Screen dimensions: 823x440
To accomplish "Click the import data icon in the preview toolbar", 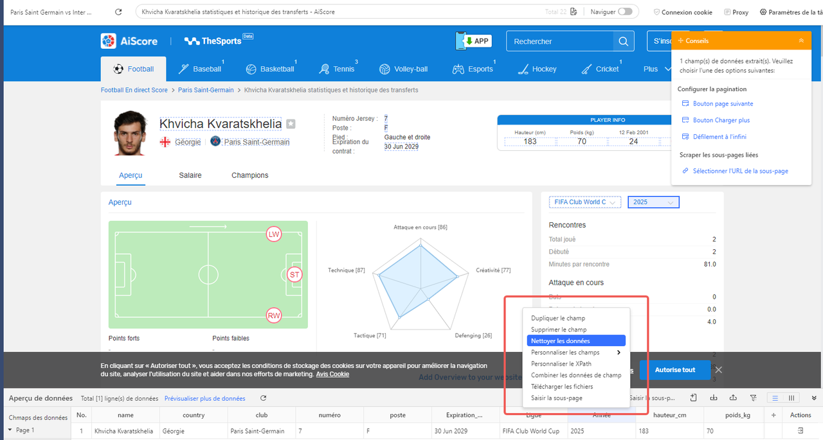I will coord(714,398).
